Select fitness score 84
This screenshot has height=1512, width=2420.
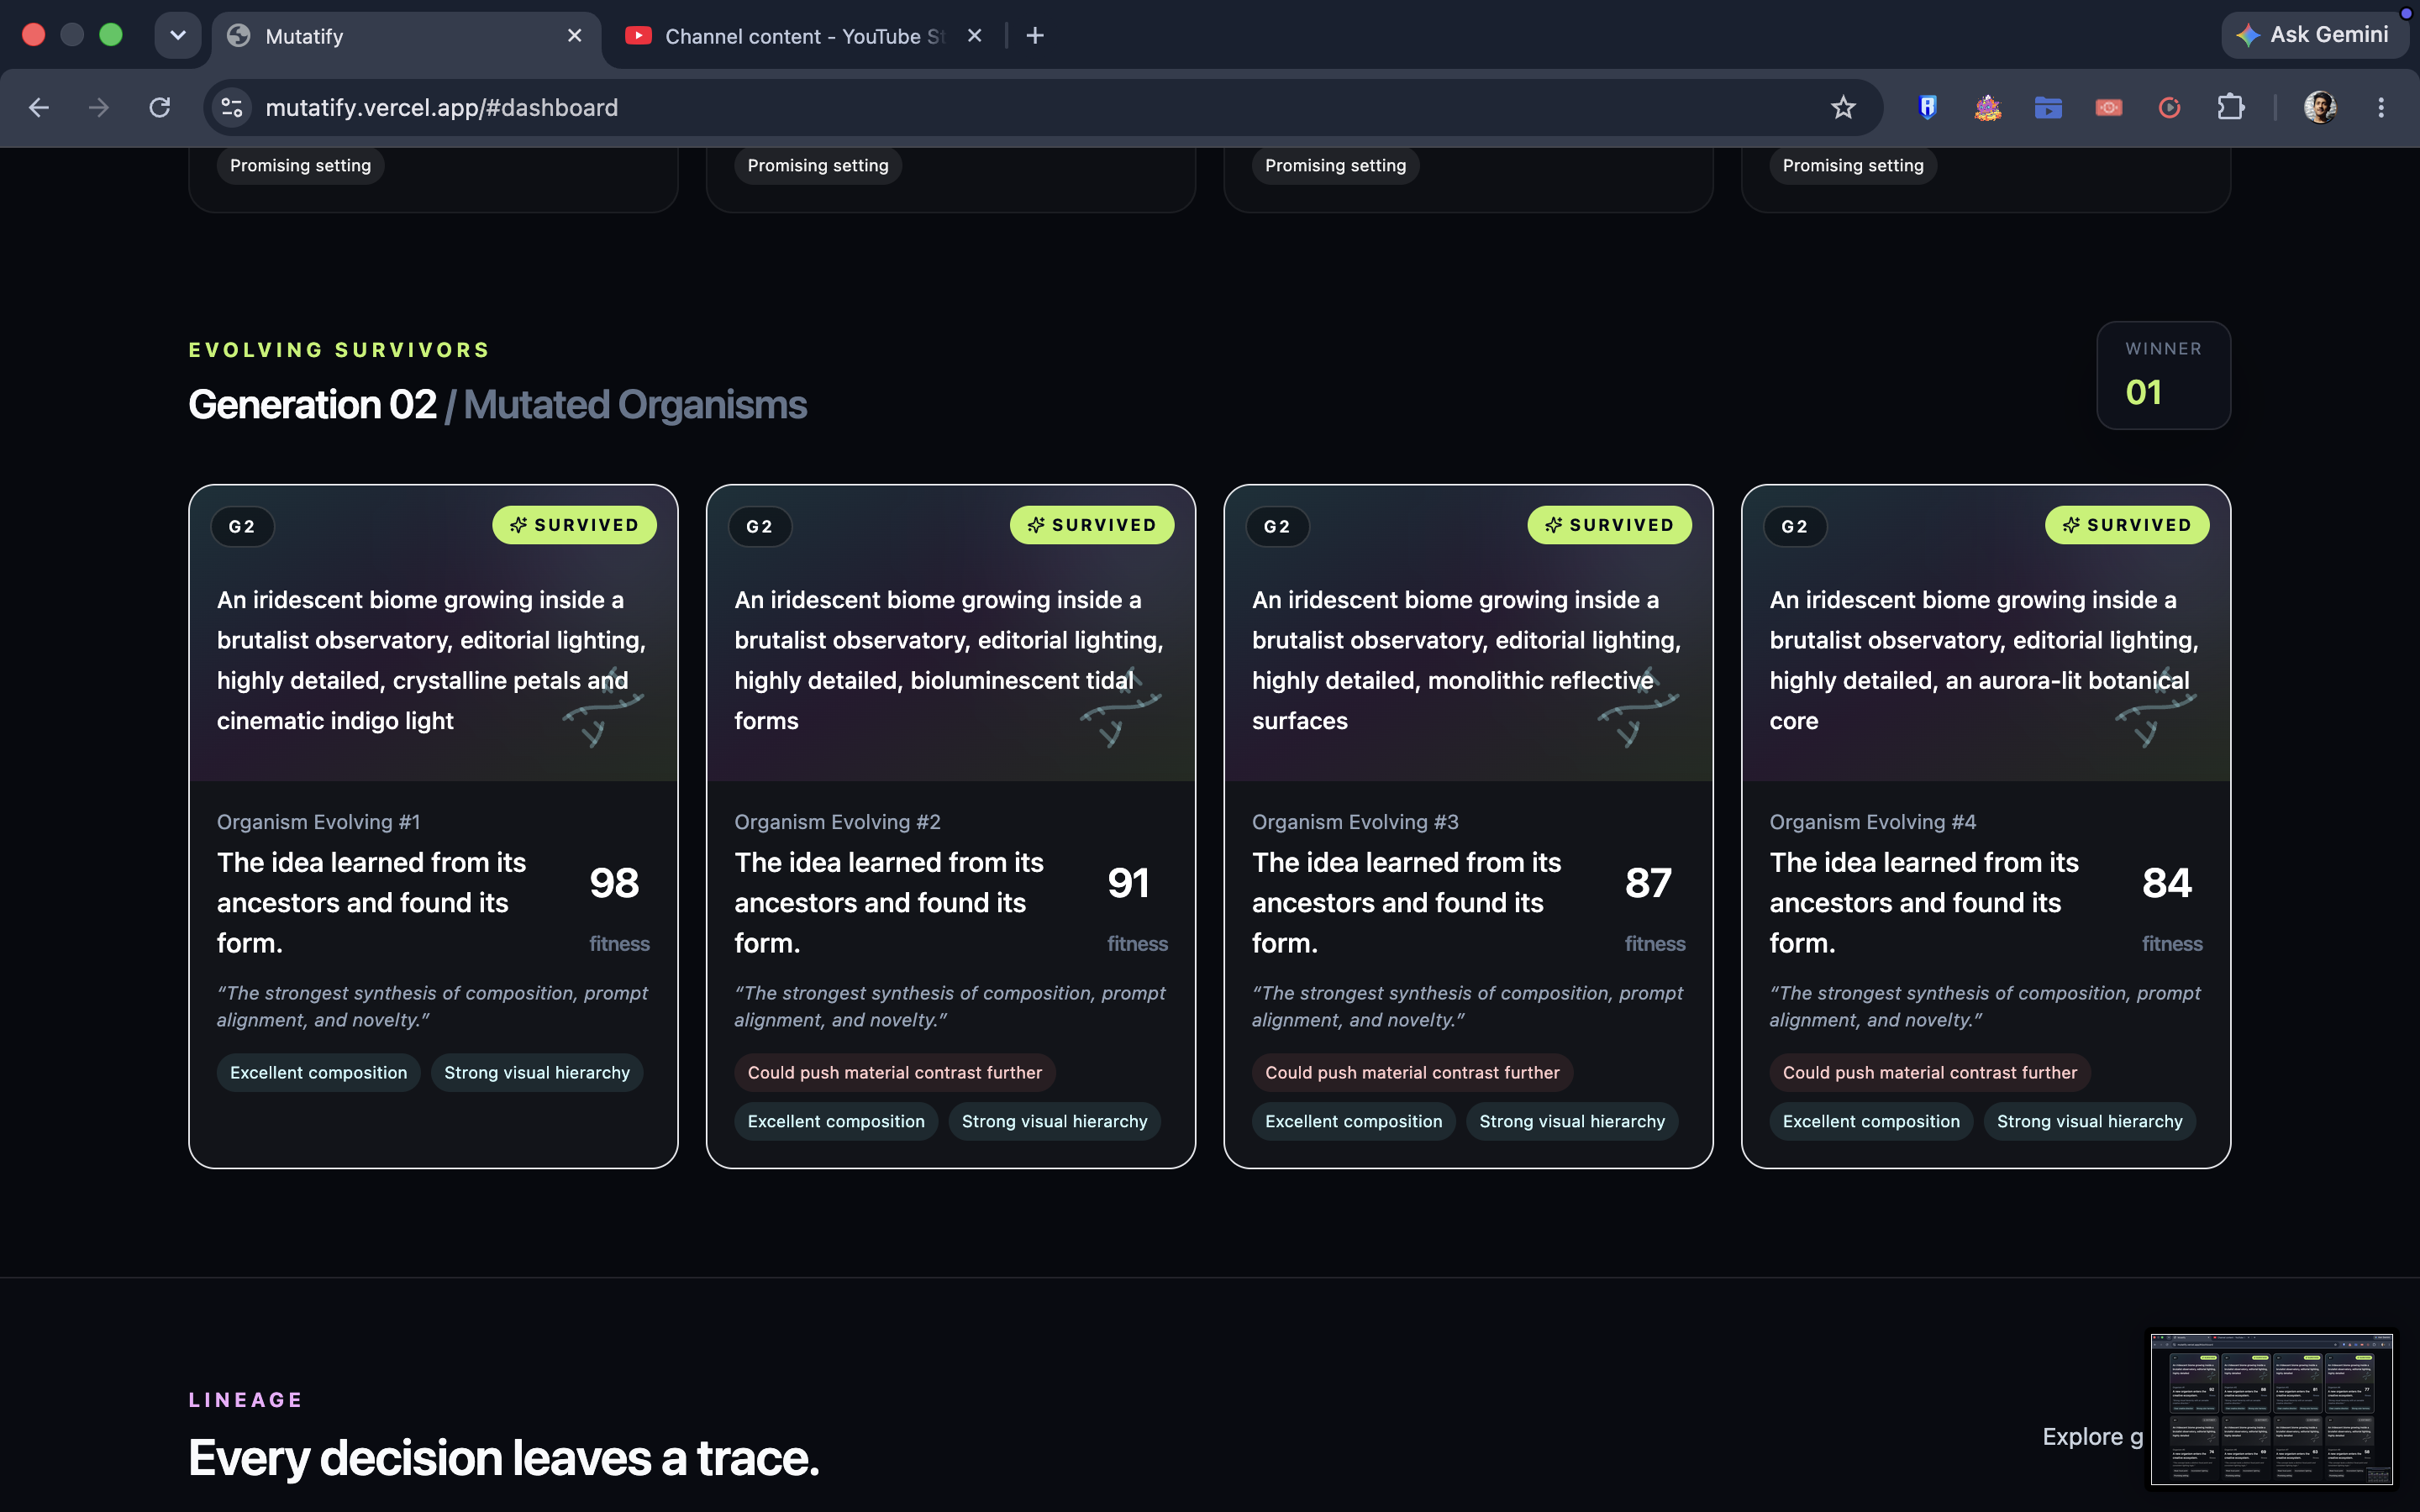2167,882
